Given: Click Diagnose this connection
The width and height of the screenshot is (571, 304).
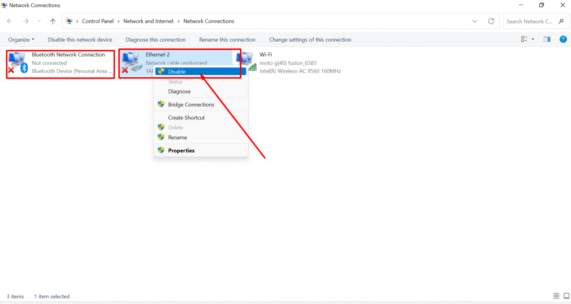Looking at the screenshot, I should coord(156,40).
